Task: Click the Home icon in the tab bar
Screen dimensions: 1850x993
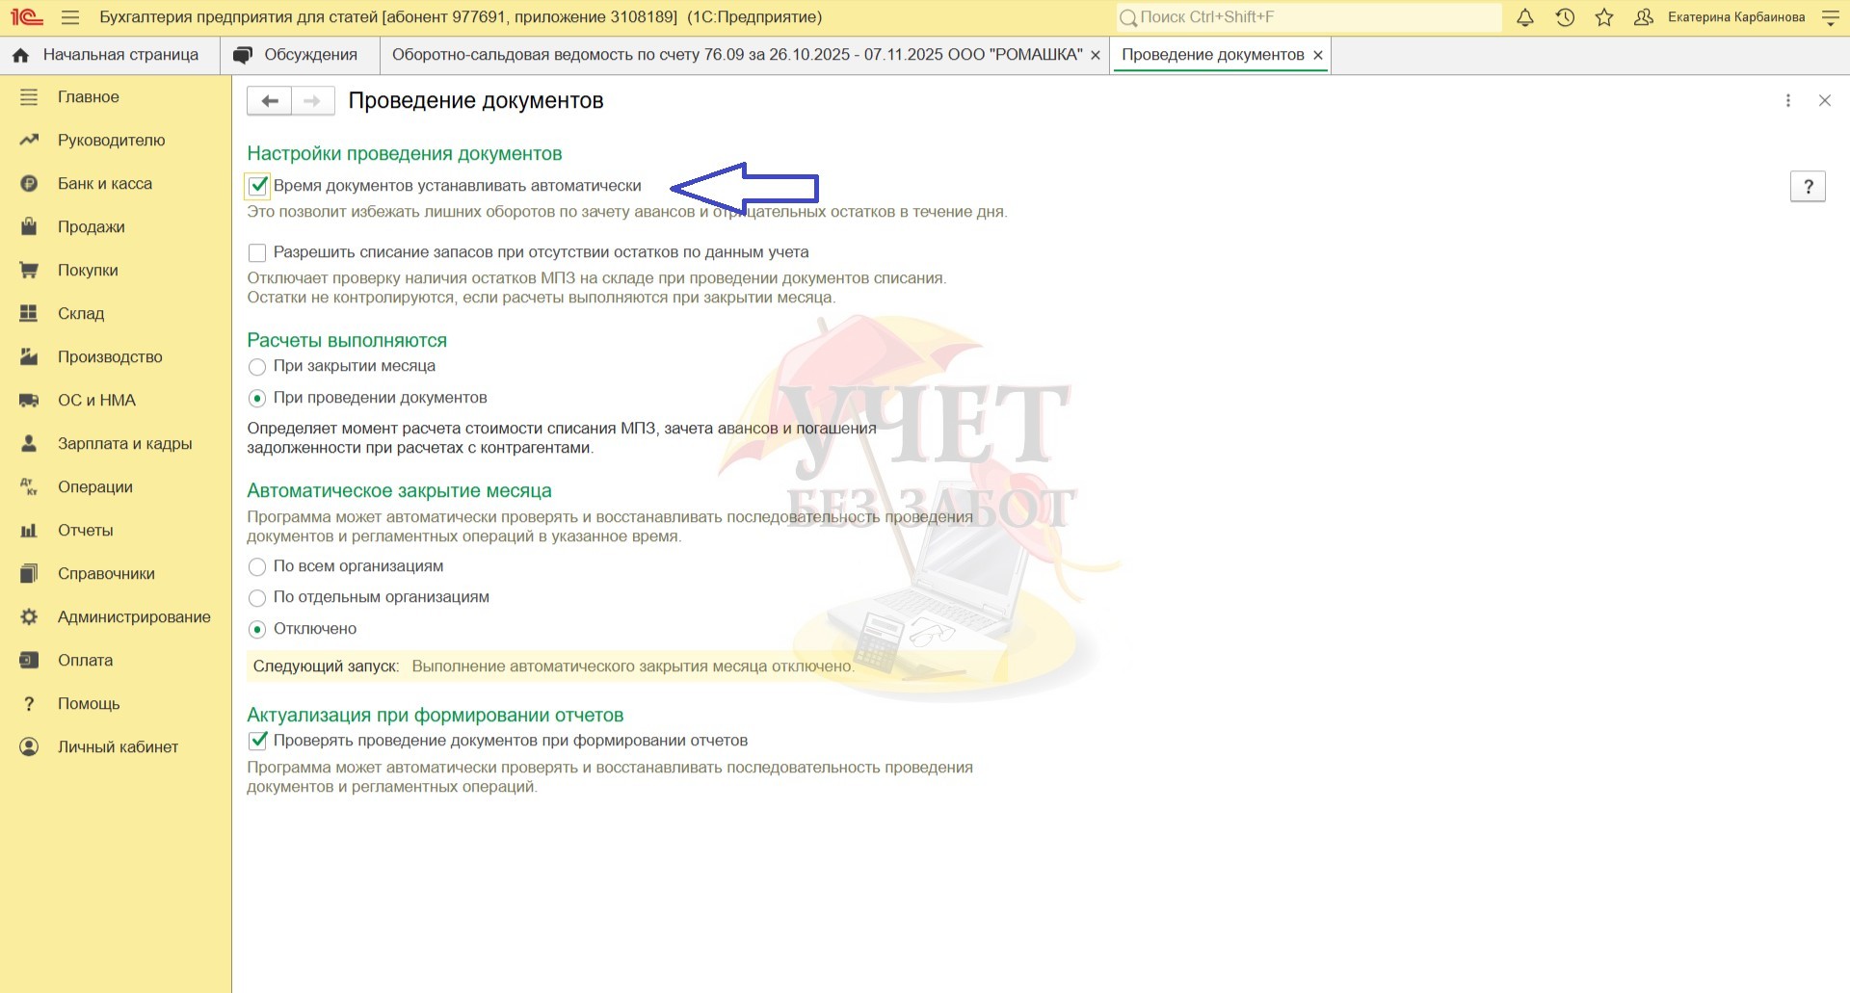Action: pyautogui.click(x=20, y=56)
